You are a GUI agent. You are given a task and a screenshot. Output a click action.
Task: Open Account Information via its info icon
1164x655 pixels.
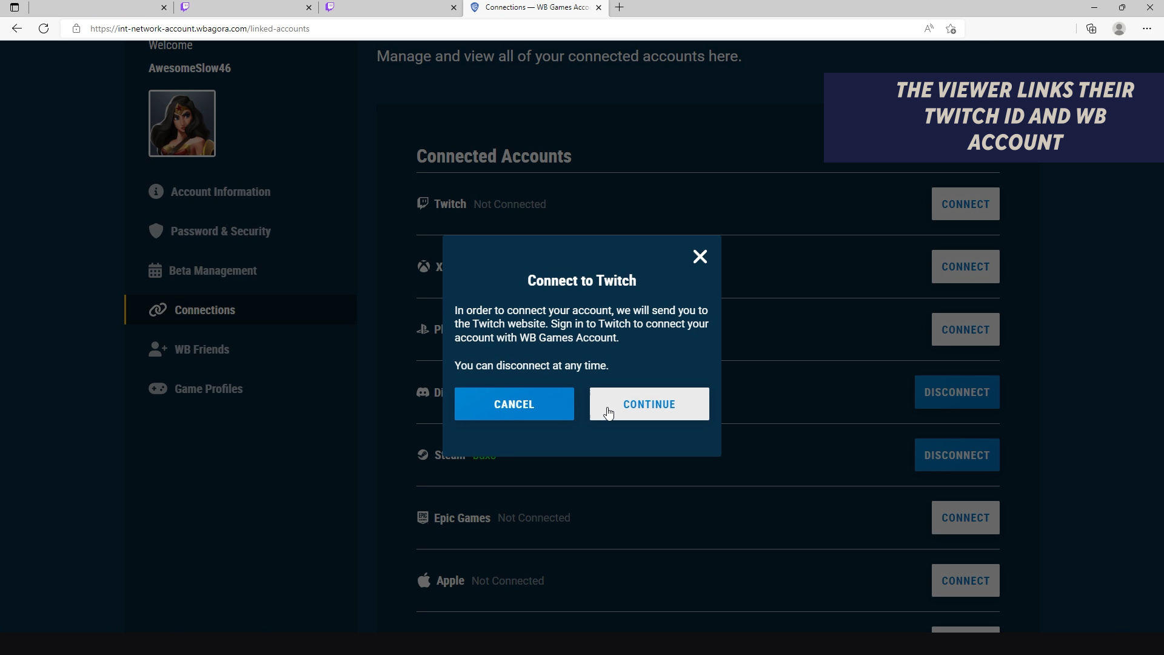[156, 192]
